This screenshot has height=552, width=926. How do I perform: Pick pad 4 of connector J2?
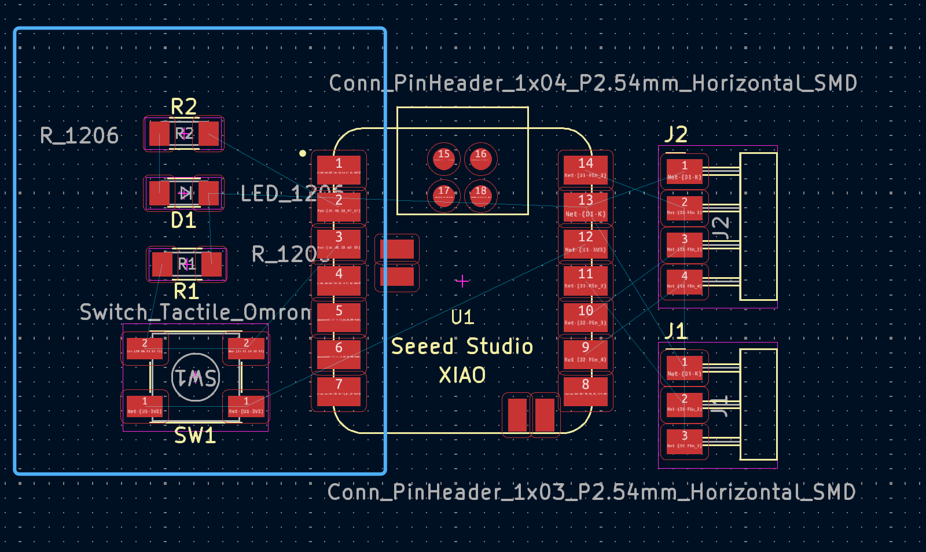(684, 282)
